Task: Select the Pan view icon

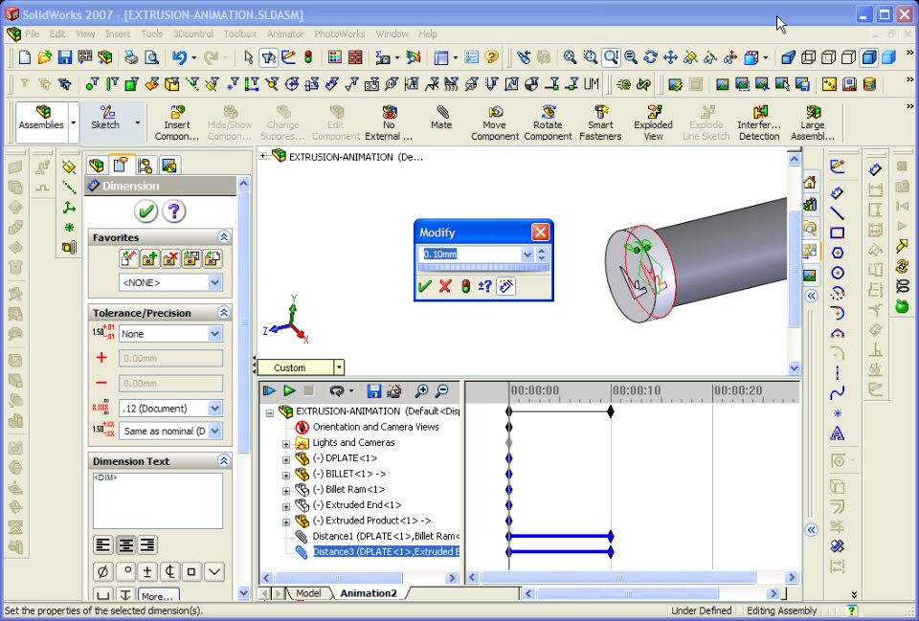Action: [x=670, y=57]
